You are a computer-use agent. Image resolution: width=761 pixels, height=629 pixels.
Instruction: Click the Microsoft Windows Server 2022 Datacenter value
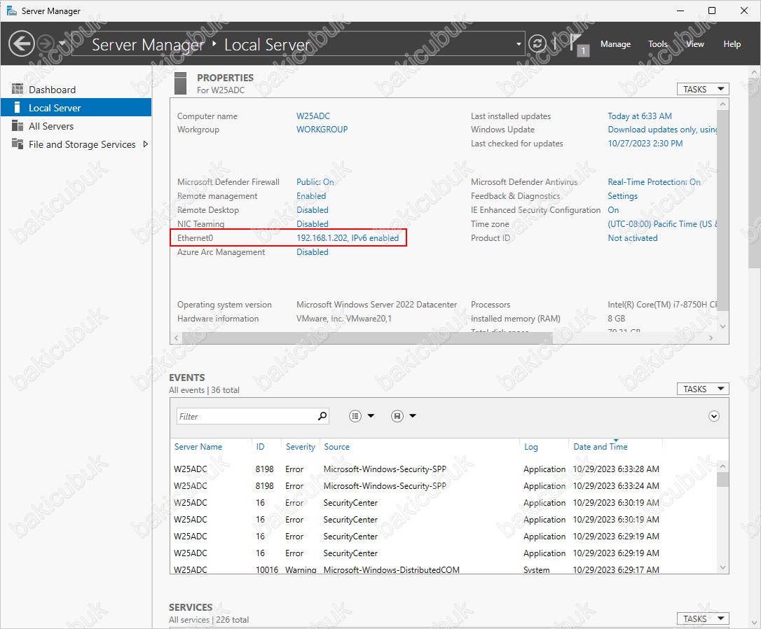(x=376, y=305)
